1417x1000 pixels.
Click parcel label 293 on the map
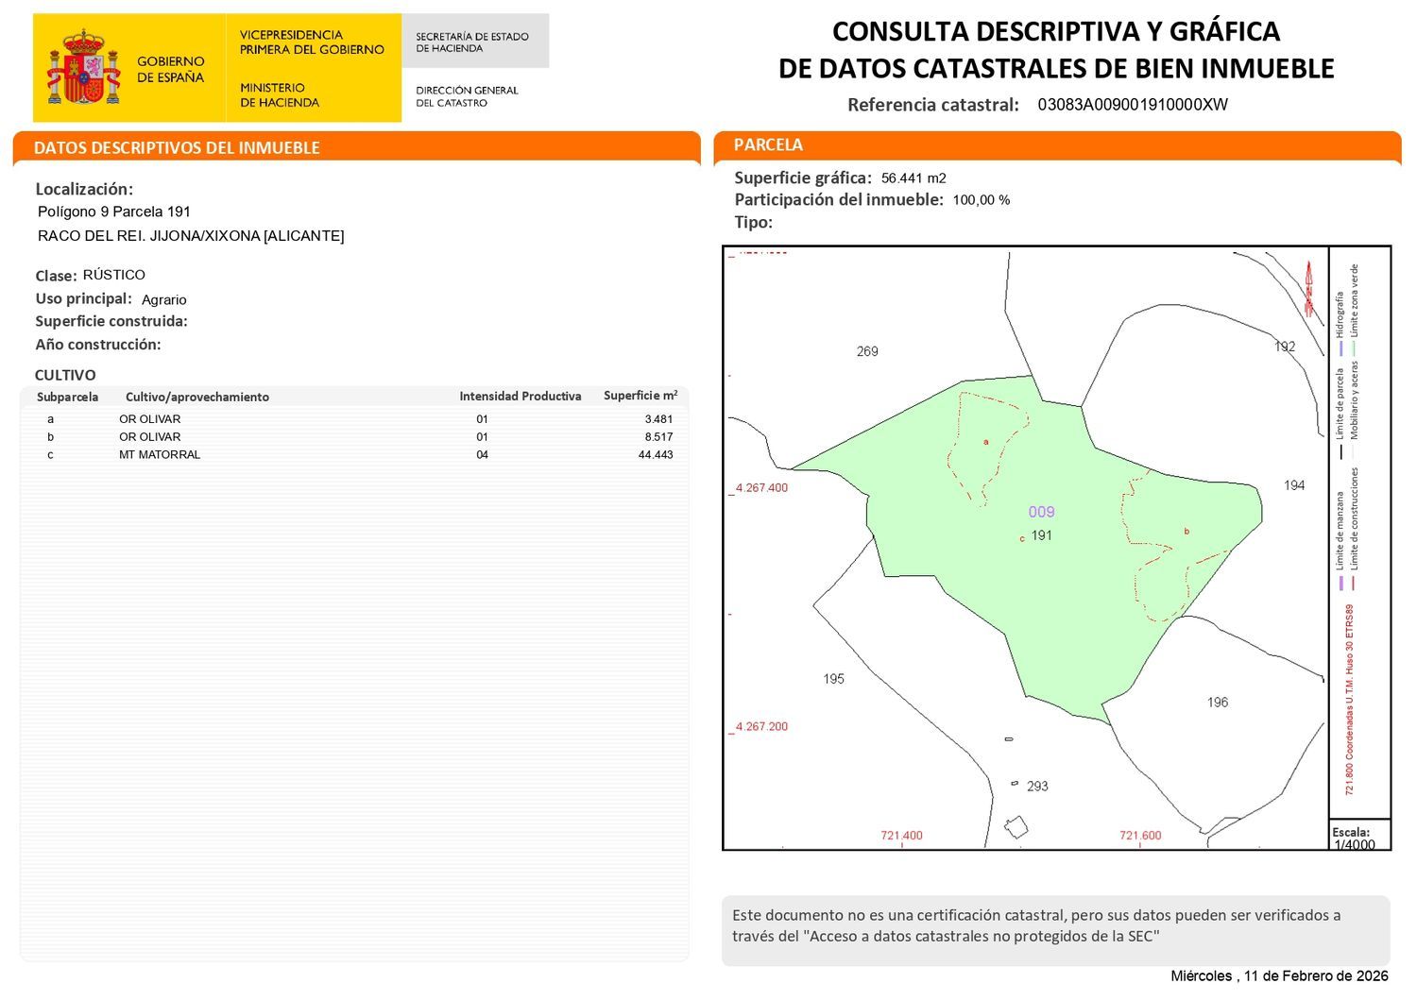pos(1037,787)
